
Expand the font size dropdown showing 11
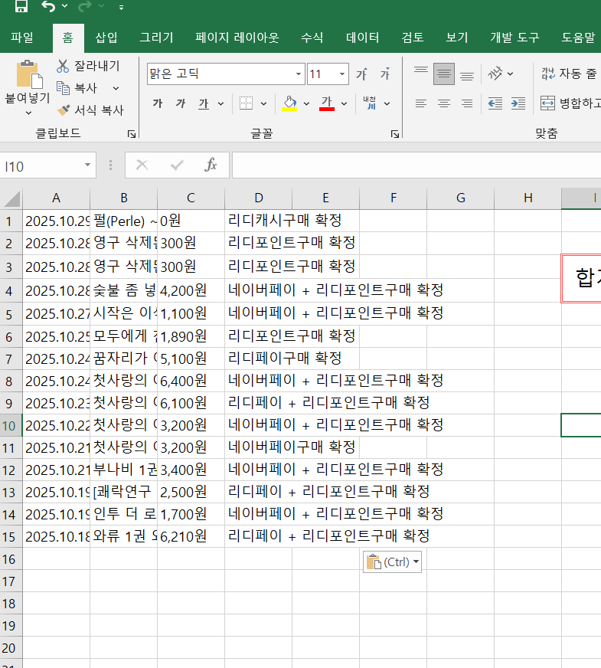click(341, 74)
